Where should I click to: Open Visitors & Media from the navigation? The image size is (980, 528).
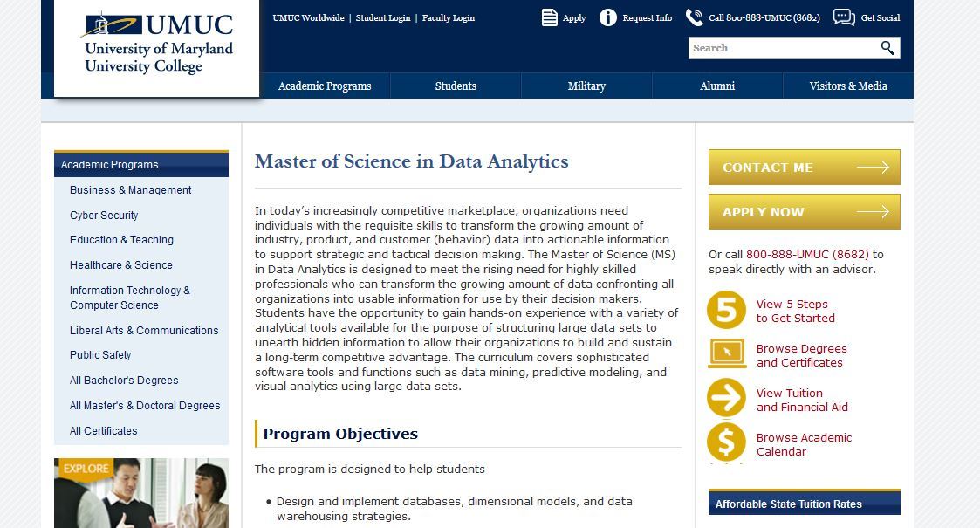tap(847, 86)
